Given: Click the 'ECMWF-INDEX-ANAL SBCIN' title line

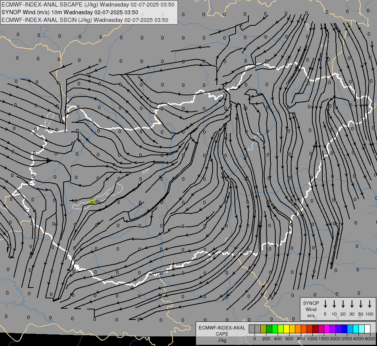Looking at the screenshot, I should pyautogui.click(x=85, y=20).
